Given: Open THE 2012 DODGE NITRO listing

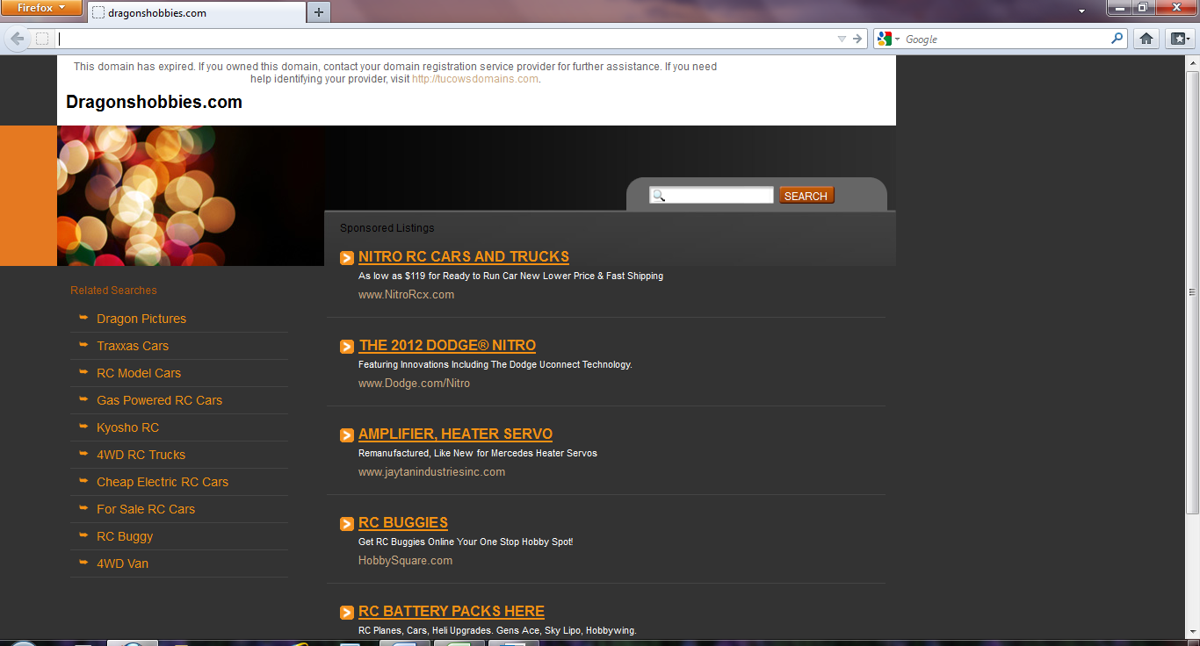Looking at the screenshot, I should pyautogui.click(x=447, y=346).
